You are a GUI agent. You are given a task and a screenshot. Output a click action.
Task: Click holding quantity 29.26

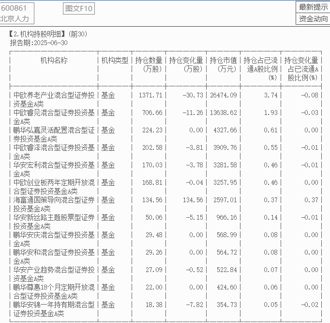(x=154, y=253)
